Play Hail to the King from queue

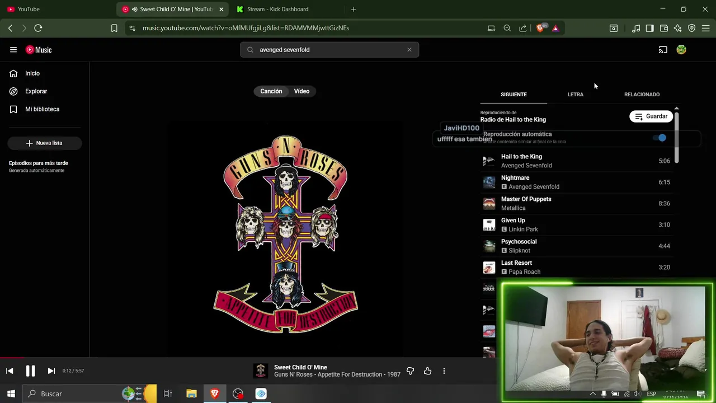tap(576, 161)
